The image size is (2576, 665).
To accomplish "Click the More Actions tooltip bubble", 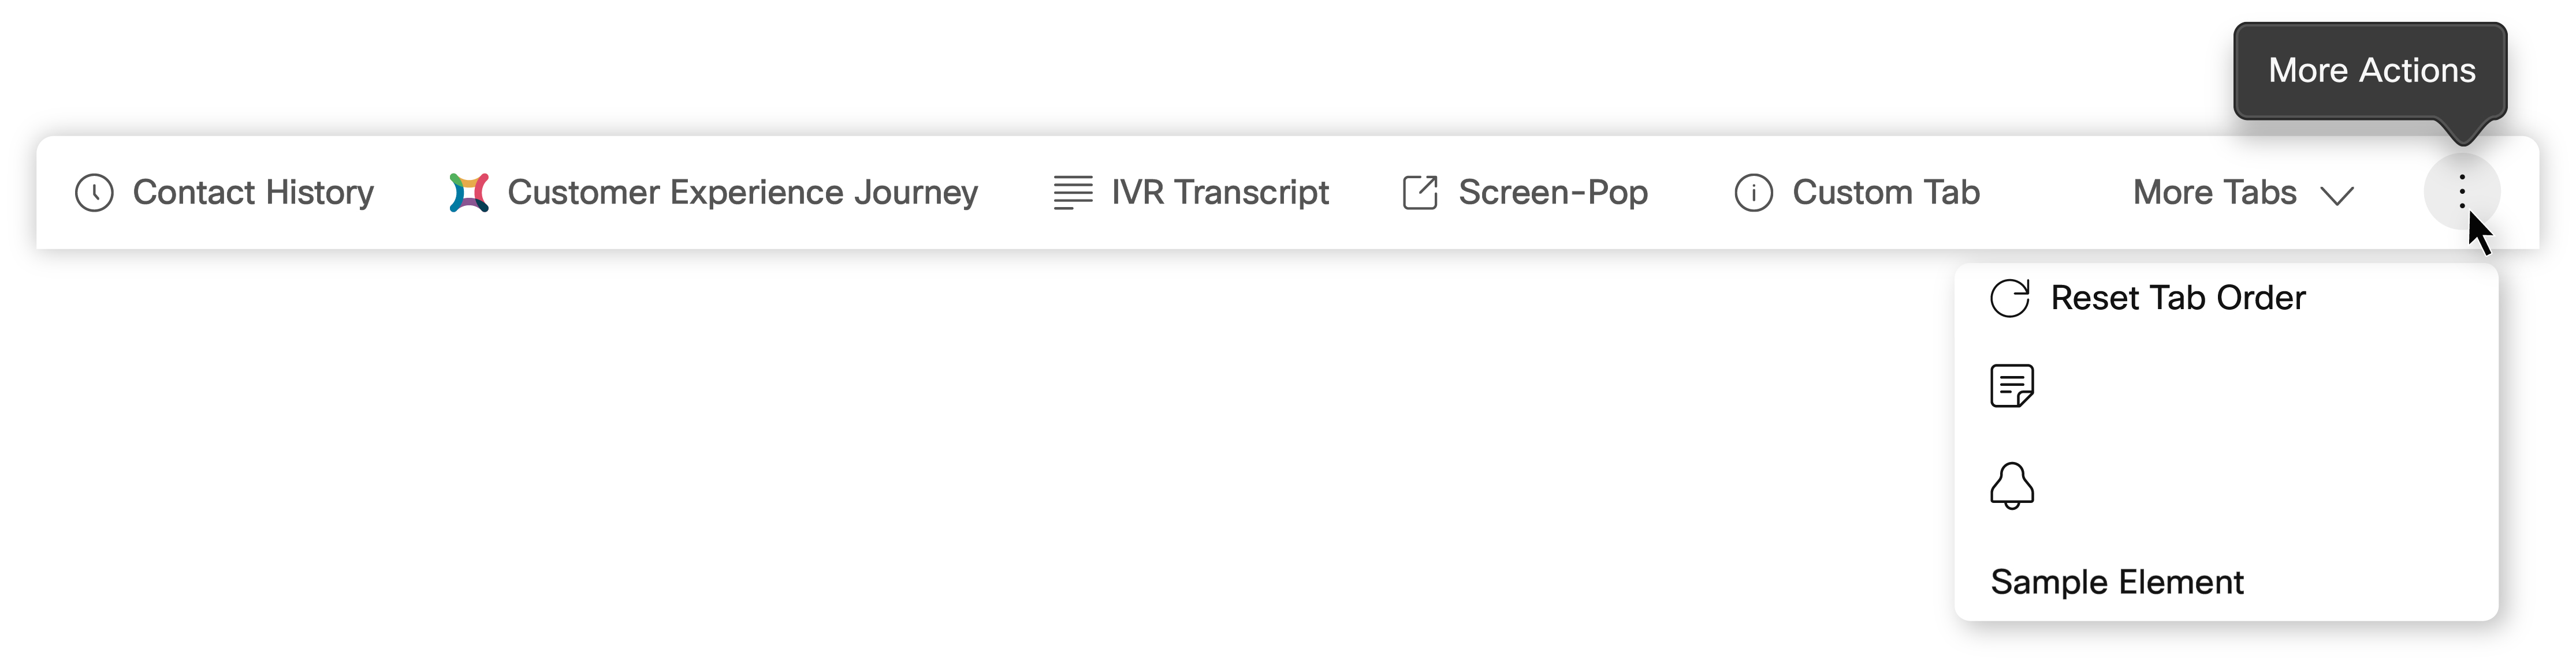I will 2370,71.
